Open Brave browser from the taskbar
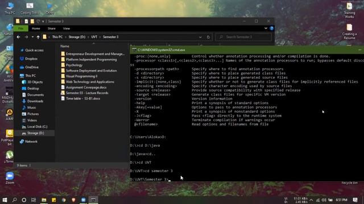Screen dimensions: 364x204 coord(73,200)
